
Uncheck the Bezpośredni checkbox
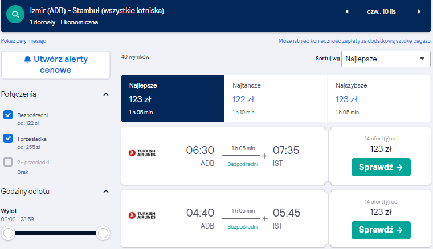click(8, 115)
